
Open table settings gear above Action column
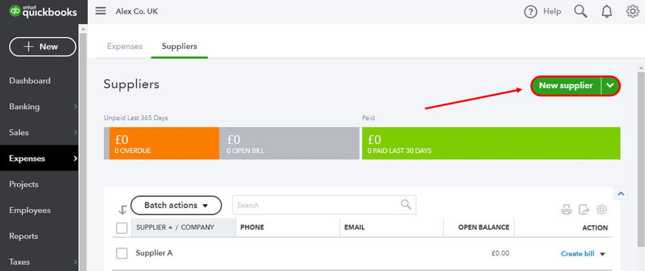[602, 209]
